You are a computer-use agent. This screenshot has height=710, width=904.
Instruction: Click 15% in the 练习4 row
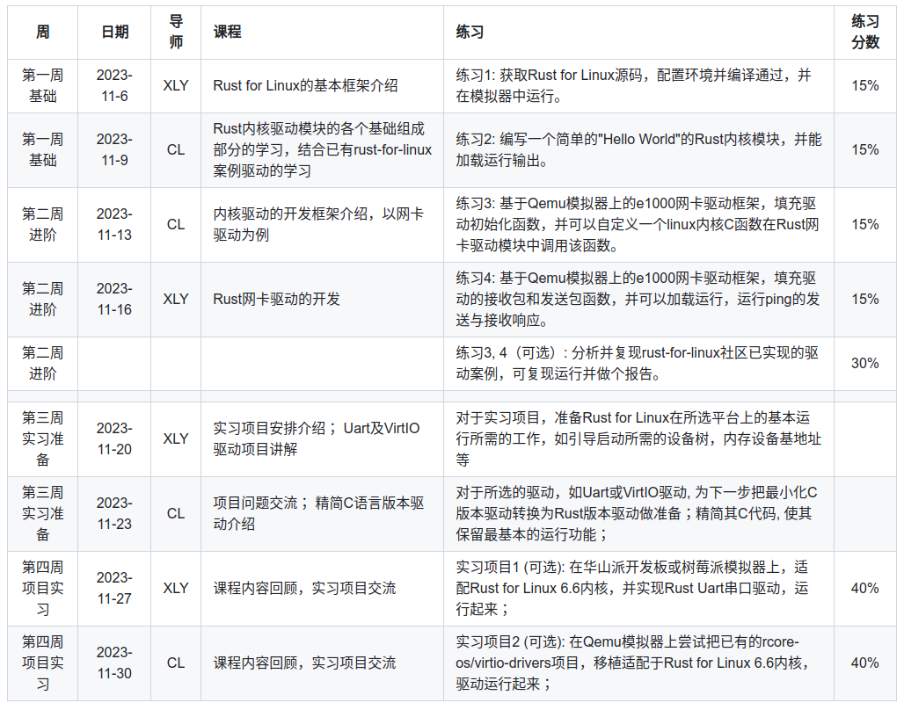tap(864, 299)
